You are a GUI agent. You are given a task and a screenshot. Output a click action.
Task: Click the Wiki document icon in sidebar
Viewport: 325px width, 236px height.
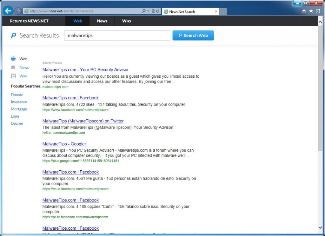(x=13, y=76)
